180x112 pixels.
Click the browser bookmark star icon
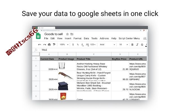(141, 31)
